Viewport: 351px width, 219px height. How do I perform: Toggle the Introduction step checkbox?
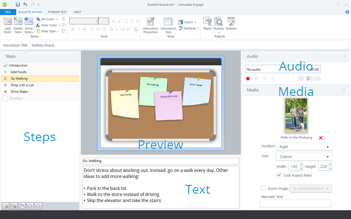click(x=6, y=65)
